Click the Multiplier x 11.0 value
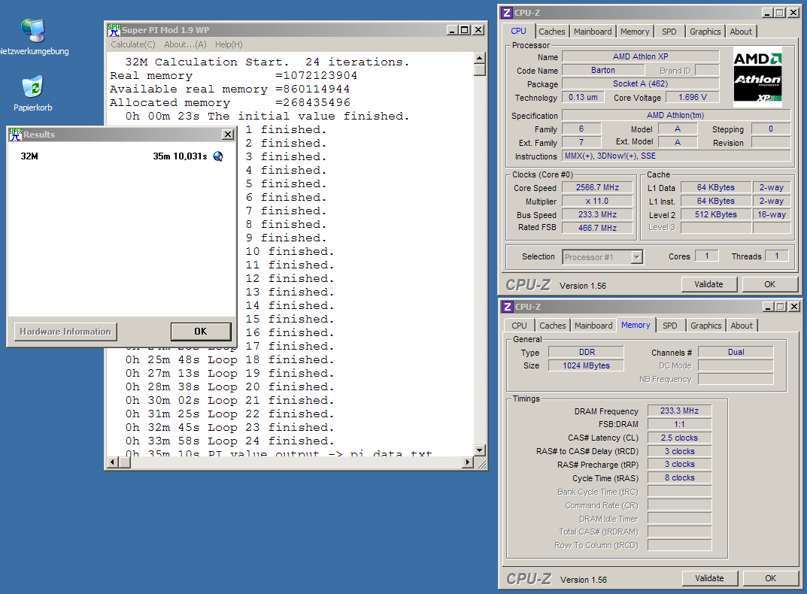This screenshot has height=594, width=807. tap(597, 201)
